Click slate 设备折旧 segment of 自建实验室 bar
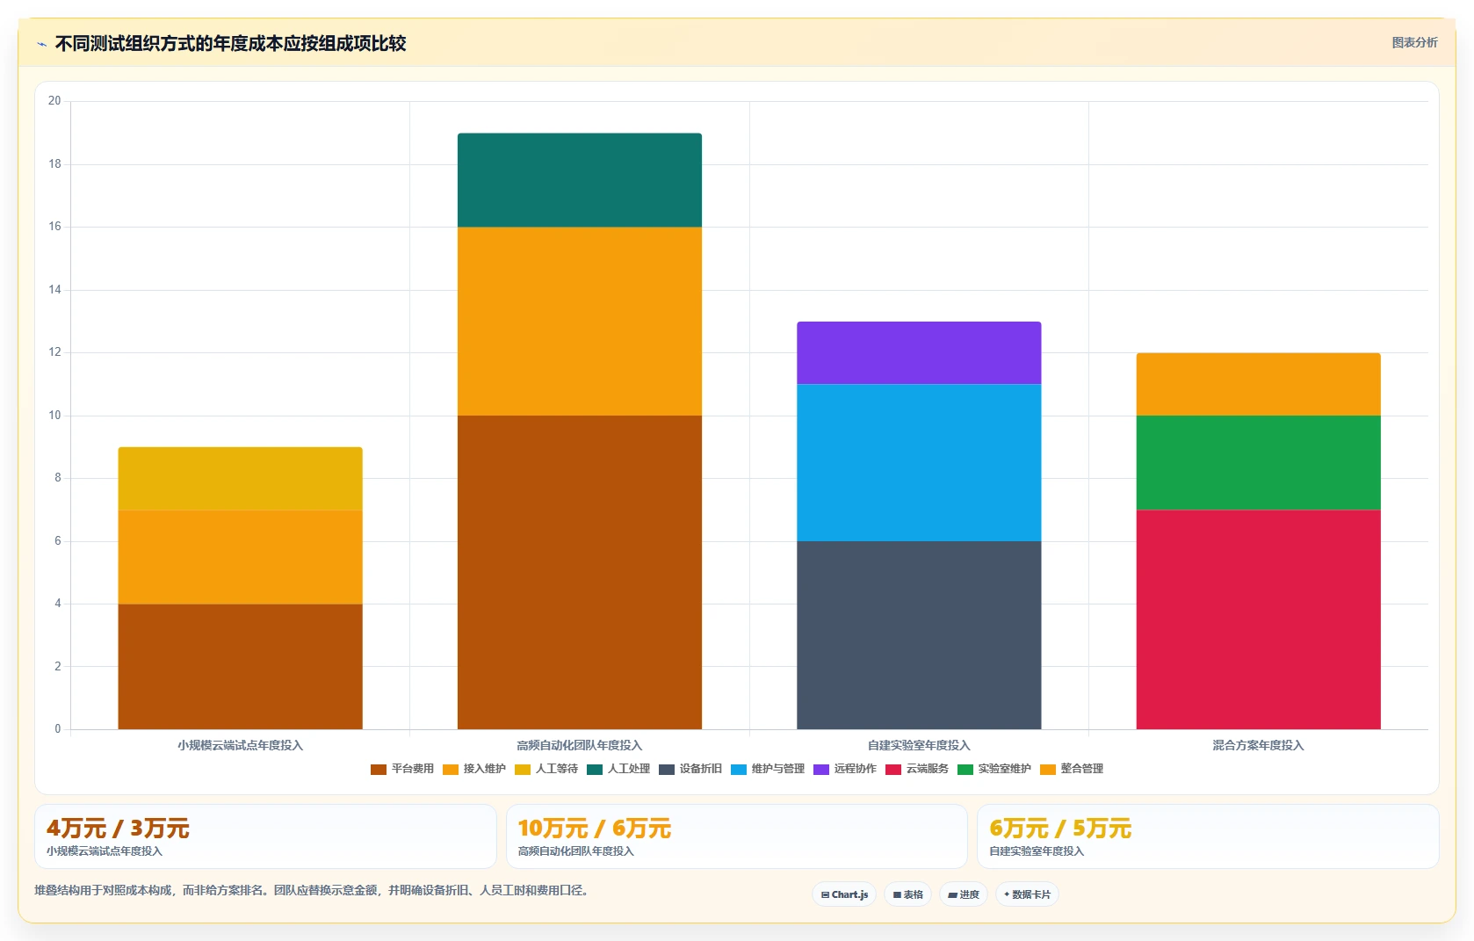Screen dimensions: 1474x941 (919, 635)
